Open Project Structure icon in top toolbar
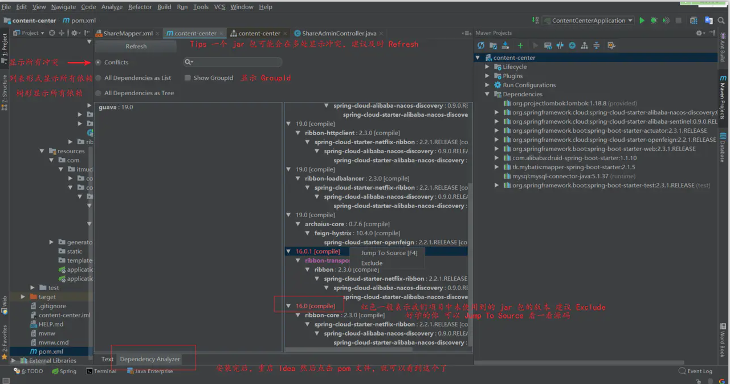This screenshot has height=384, width=730. (x=694, y=21)
